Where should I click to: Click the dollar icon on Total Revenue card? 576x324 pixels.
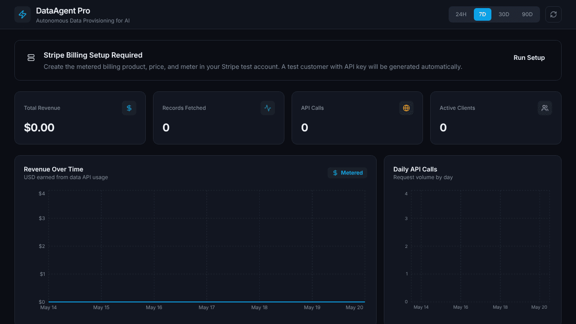point(129,108)
